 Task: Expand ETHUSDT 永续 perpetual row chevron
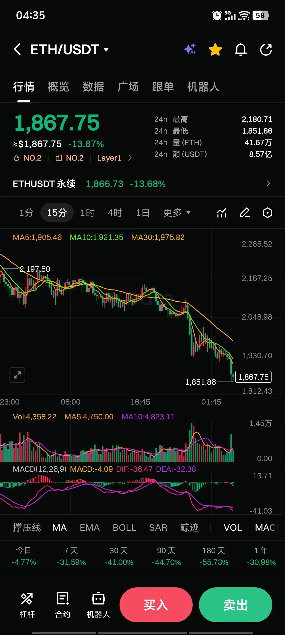pyautogui.click(x=268, y=183)
